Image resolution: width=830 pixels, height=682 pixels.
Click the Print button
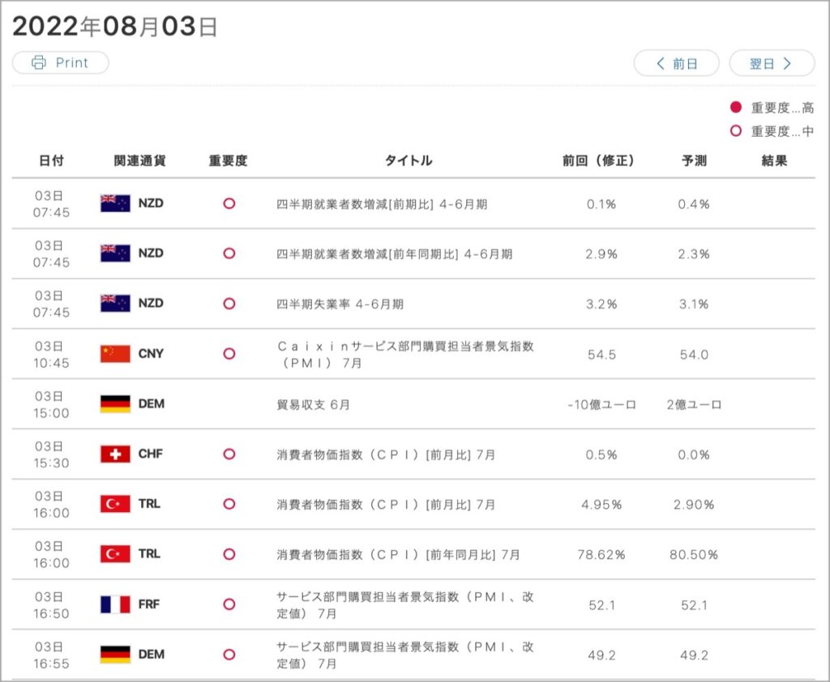[60, 62]
